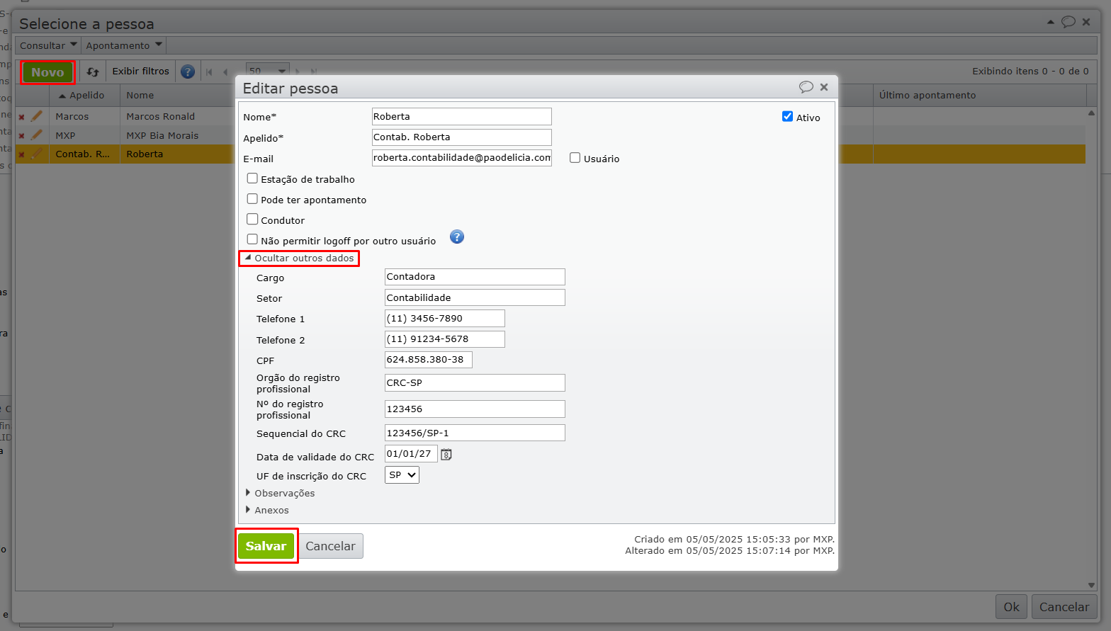This screenshot has width=1111, height=631.
Task: Edit the MXP row with its pencil icon
Action: coord(37,135)
